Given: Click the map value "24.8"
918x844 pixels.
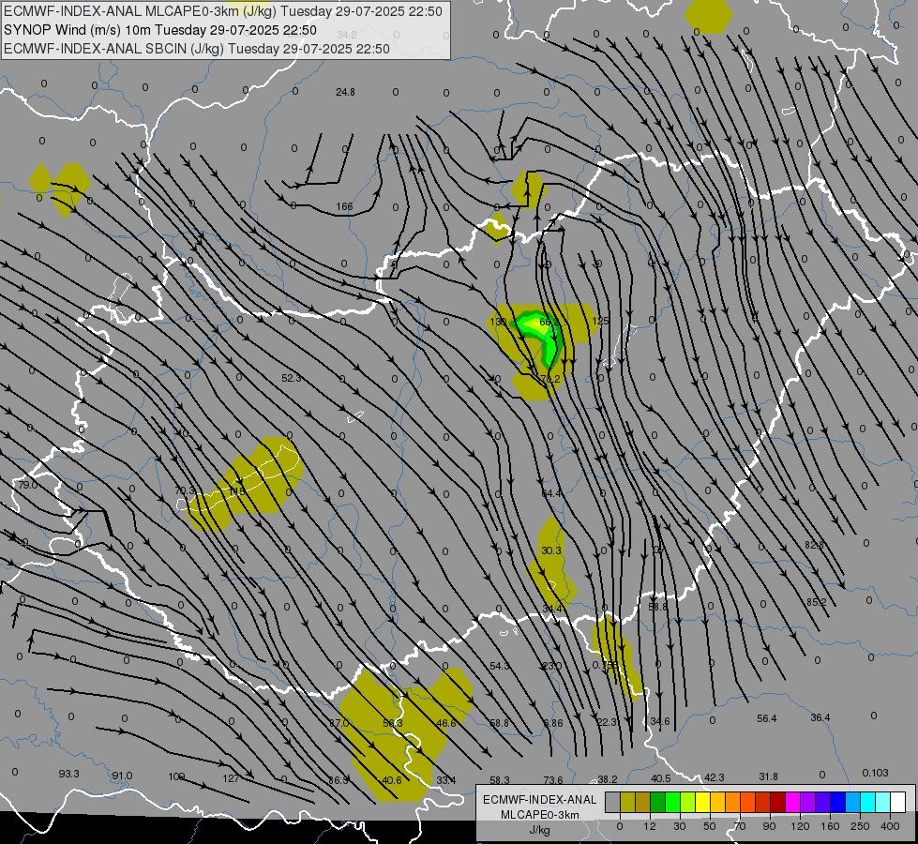Looking at the screenshot, I should click(x=345, y=92).
